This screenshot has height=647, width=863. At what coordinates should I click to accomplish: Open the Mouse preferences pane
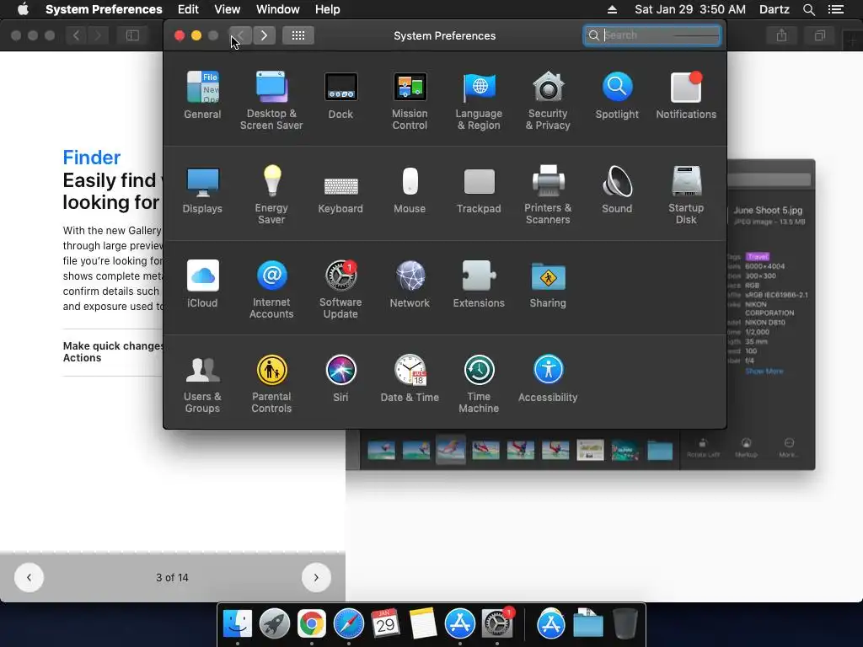[410, 190]
